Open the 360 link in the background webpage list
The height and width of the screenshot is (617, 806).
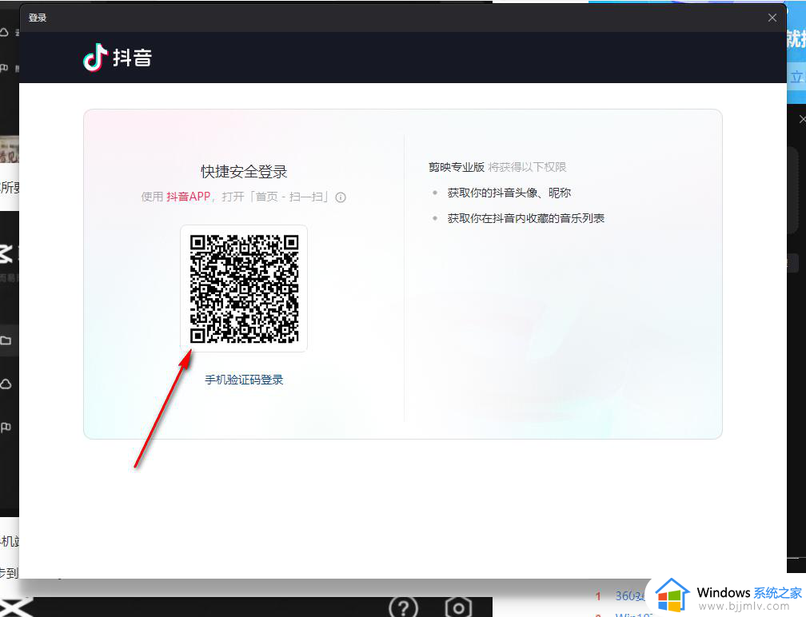(x=630, y=596)
